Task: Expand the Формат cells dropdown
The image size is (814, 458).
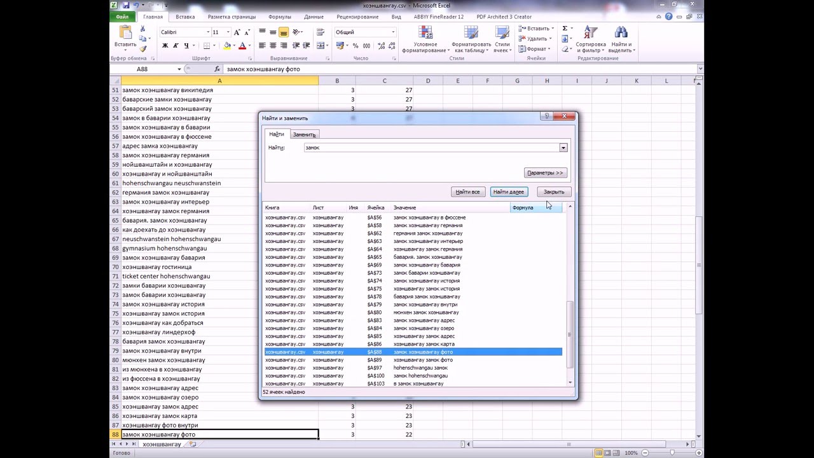Action: [x=549, y=49]
